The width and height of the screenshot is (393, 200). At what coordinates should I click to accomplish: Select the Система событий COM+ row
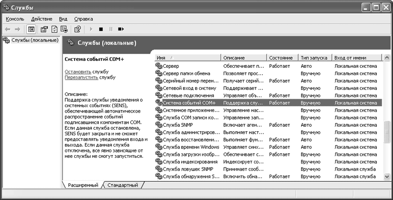tap(268, 103)
